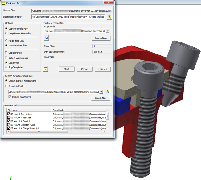
Task: Click files list scroll down arrow
Action: coord(108,128)
